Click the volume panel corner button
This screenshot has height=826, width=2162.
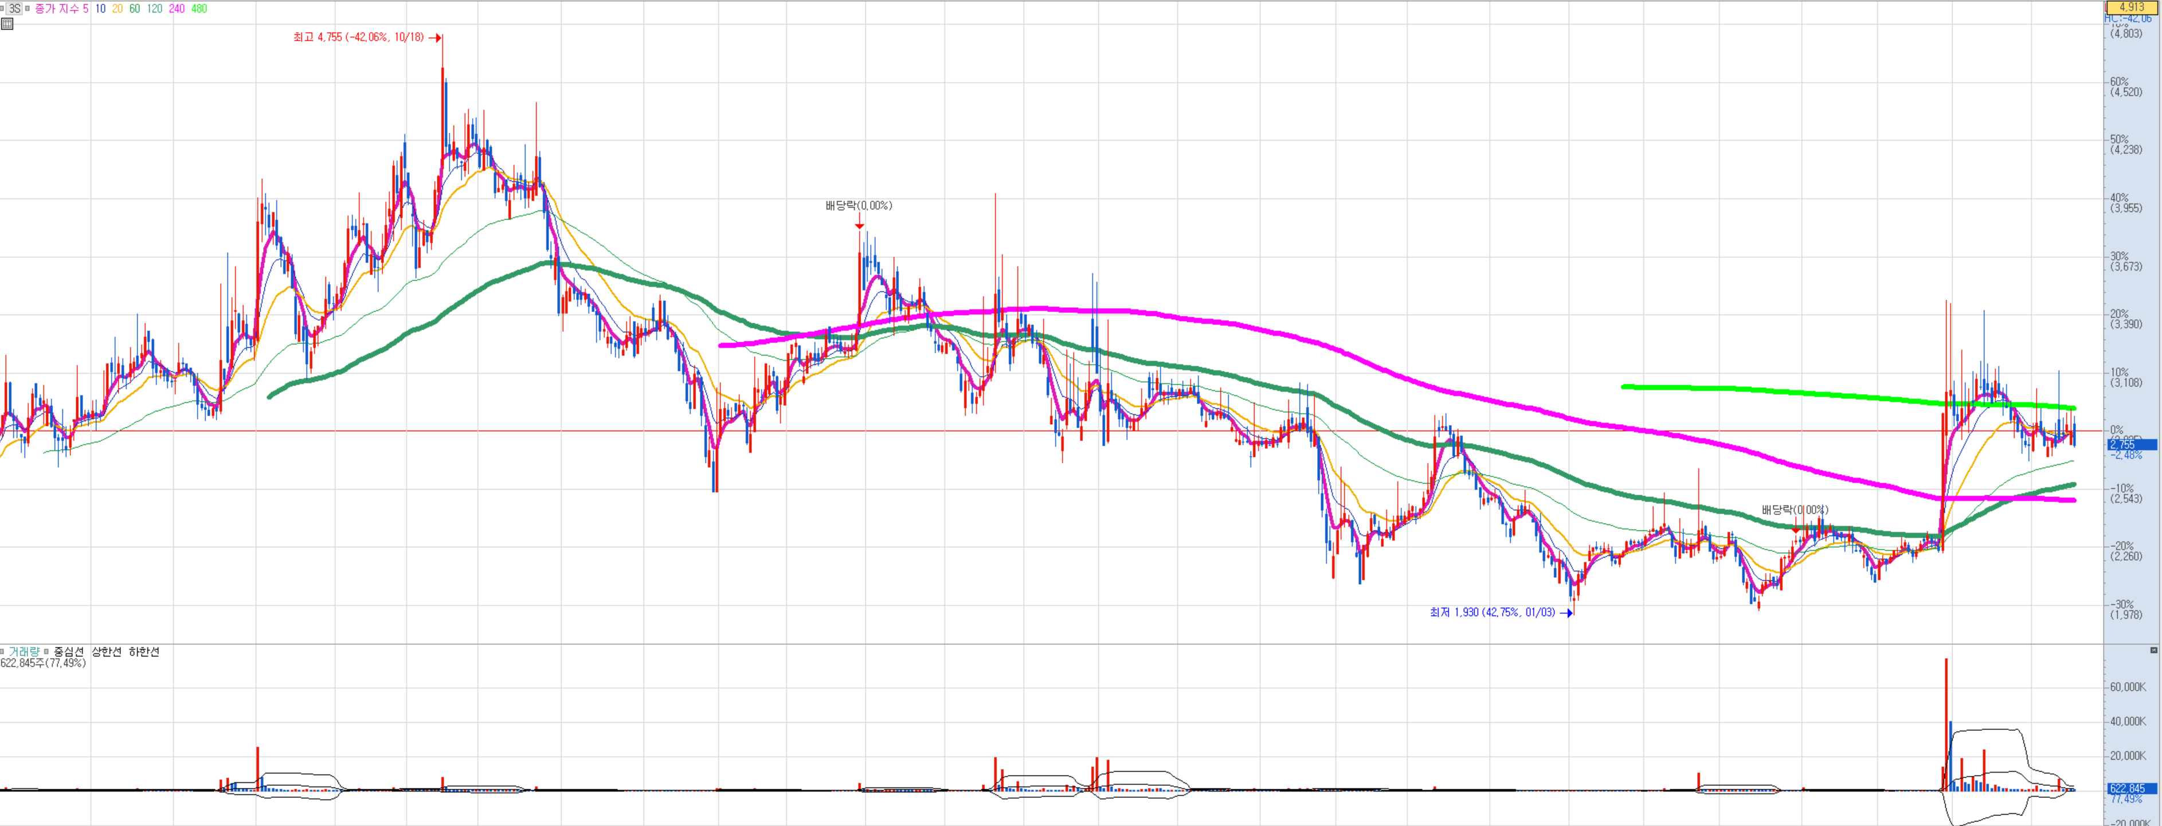tap(2153, 651)
